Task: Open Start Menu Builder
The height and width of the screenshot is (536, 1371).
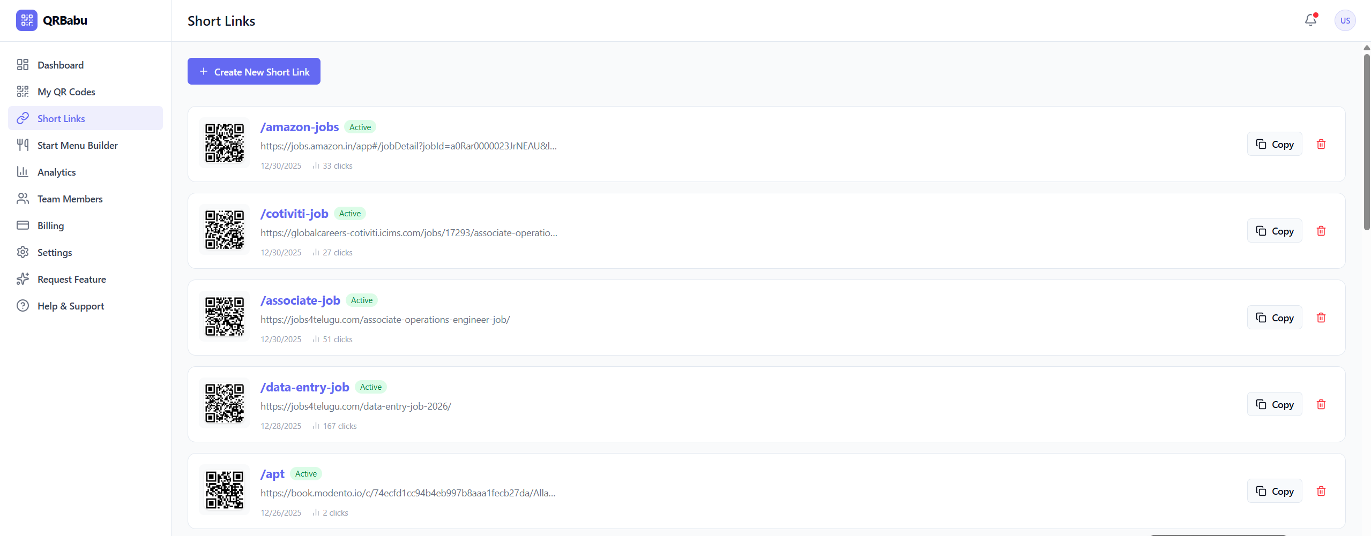Action: (77, 145)
